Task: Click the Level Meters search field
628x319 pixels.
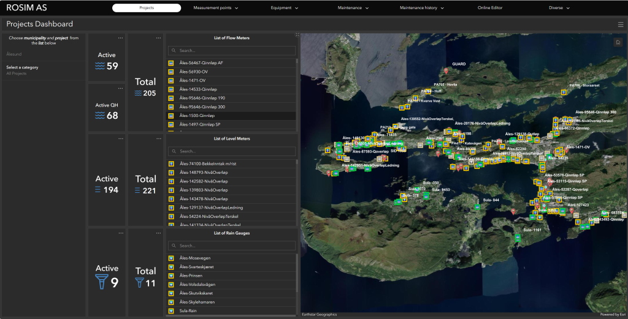Action: (231, 151)
